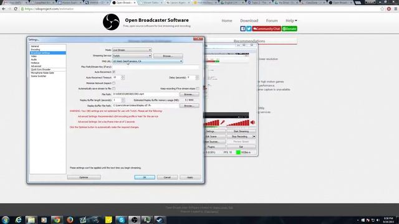This screenshot has width=399, height=224.
Task: Click the Optimize button
Action: [84, 177]
